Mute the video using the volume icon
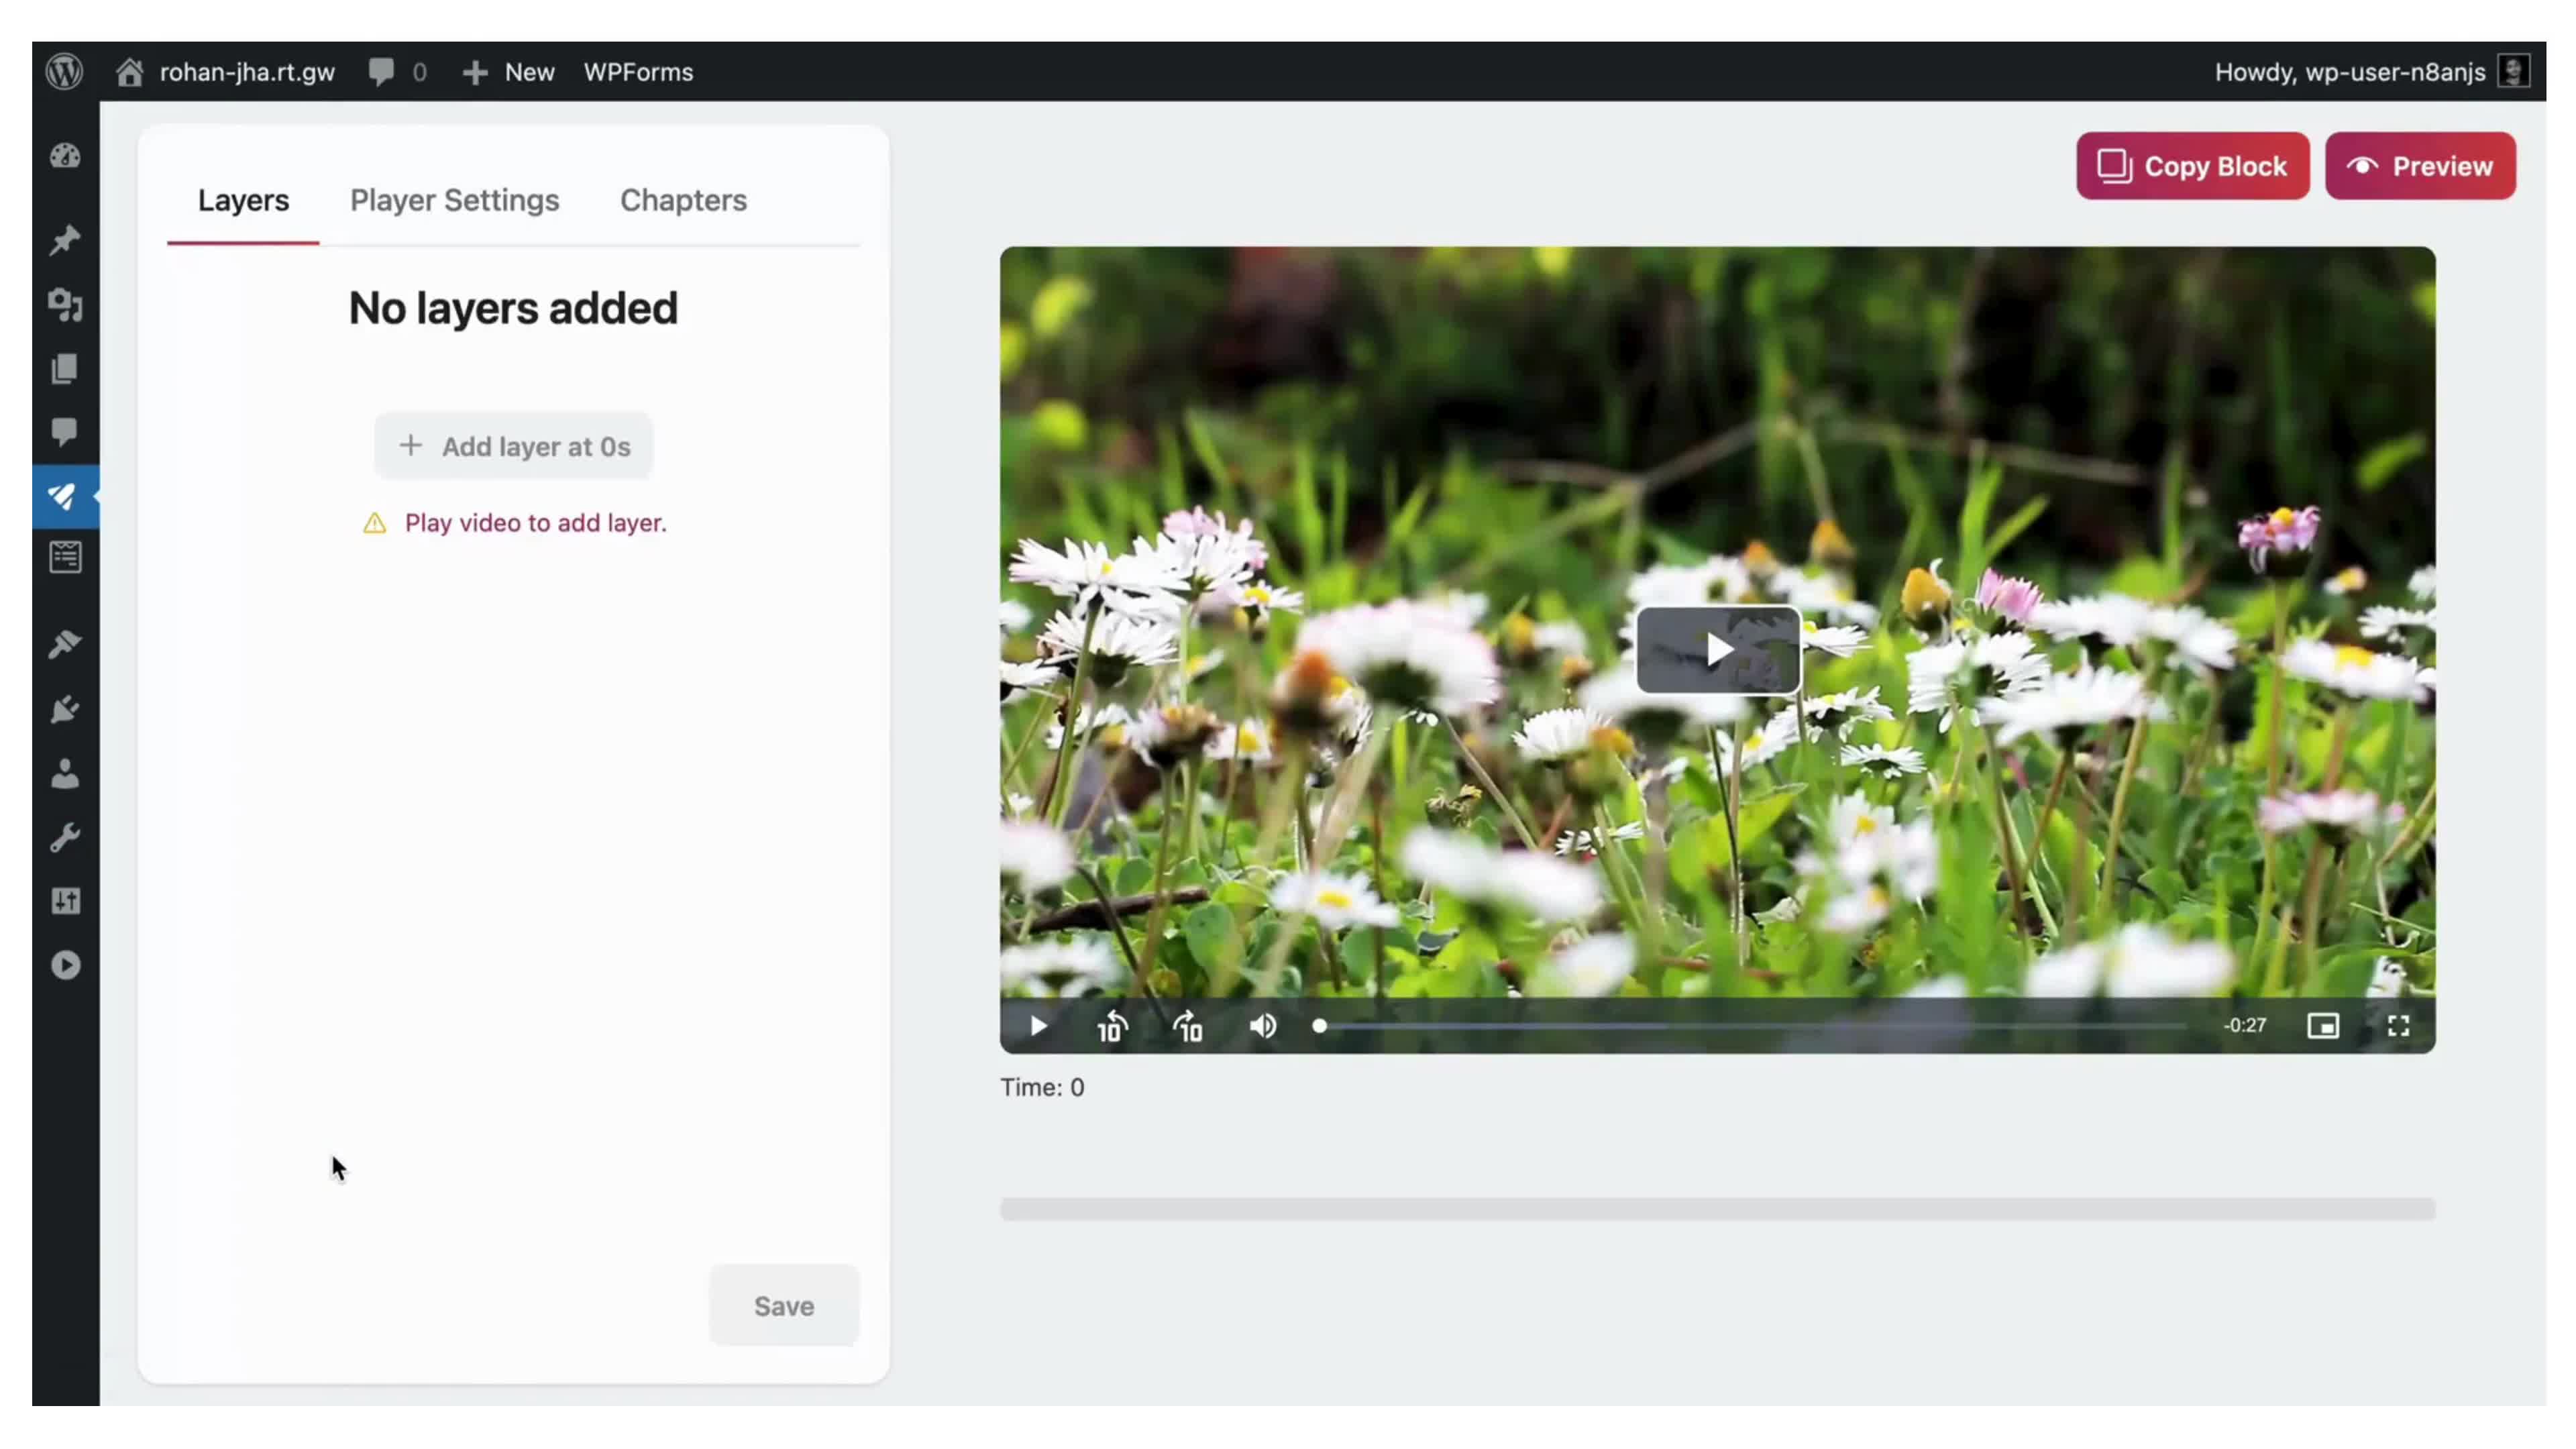This screenshot has width=2576, height=1449. [1263, 1026]
